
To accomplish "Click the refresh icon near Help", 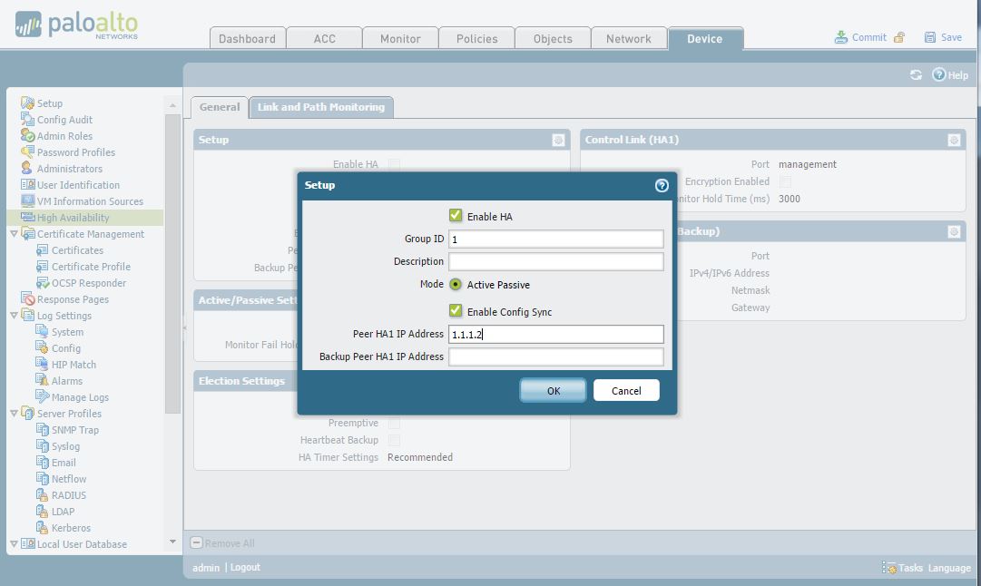I will (x=916, y=75).
